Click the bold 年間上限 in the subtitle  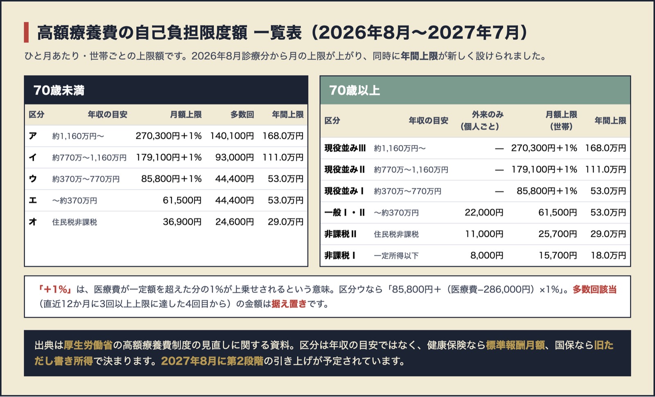(419, 56)
